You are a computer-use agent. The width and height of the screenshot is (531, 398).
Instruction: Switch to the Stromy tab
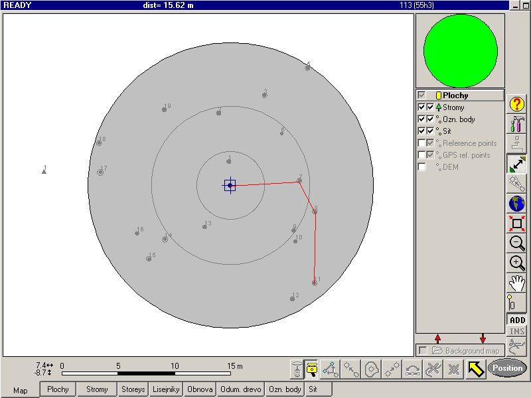point(98,389)
